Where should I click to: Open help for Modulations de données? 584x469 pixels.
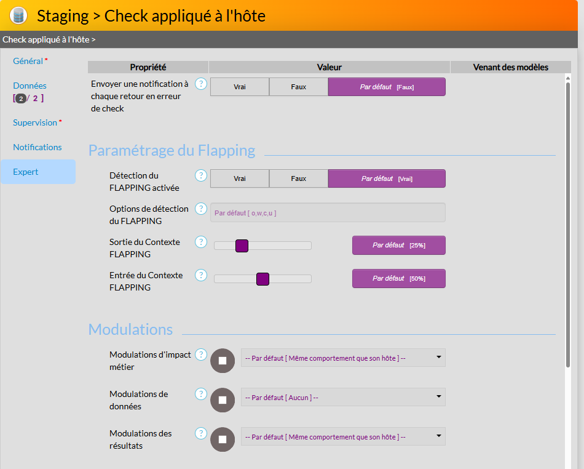(x=201, y=394)
